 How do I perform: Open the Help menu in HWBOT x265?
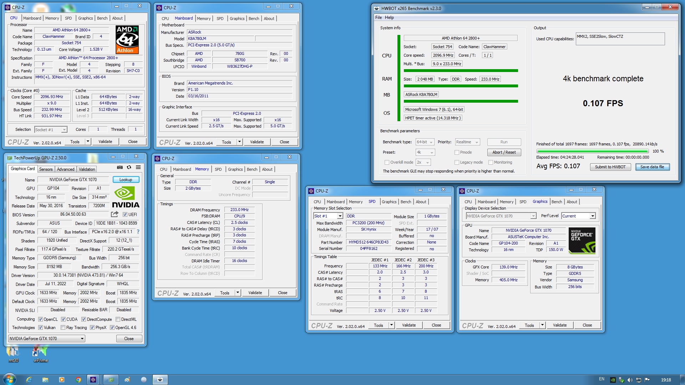pyautogui.click(x=389, y=17)
